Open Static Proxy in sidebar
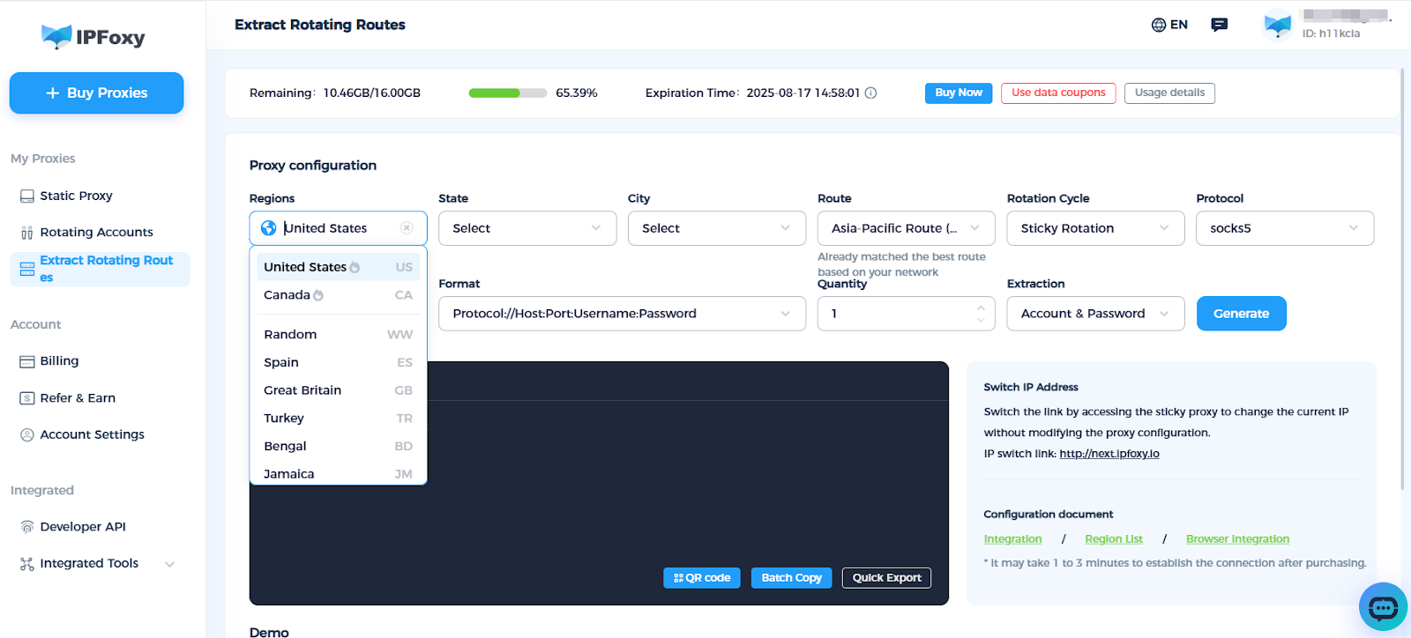This screenshot has height=638, width=1411. 76,196
